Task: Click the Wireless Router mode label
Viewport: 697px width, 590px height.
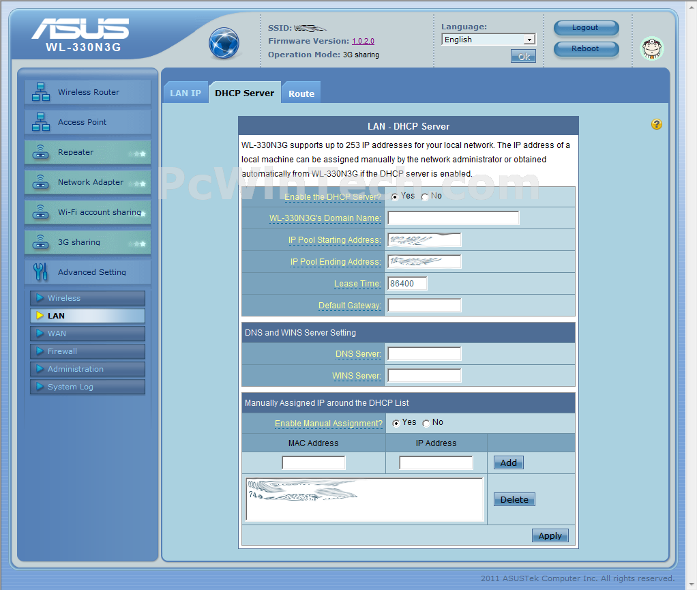Action: pos(89,92)
